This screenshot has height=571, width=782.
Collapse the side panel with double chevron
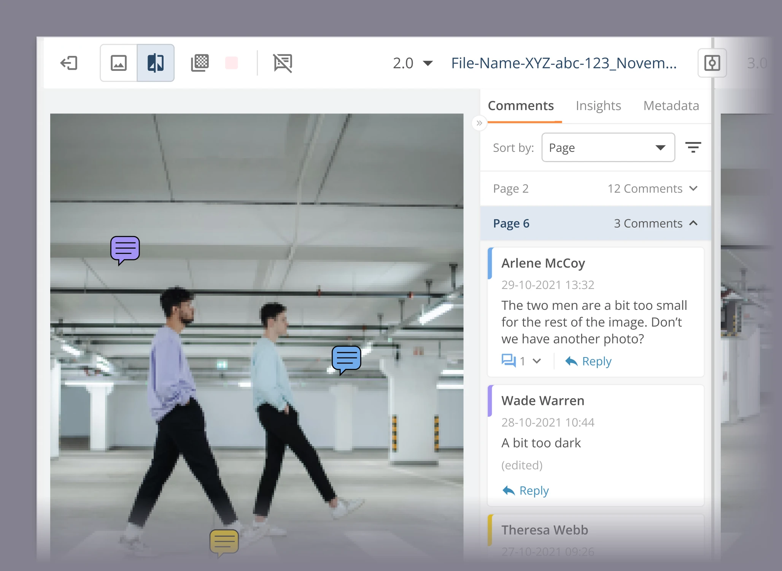coord(479,123)
